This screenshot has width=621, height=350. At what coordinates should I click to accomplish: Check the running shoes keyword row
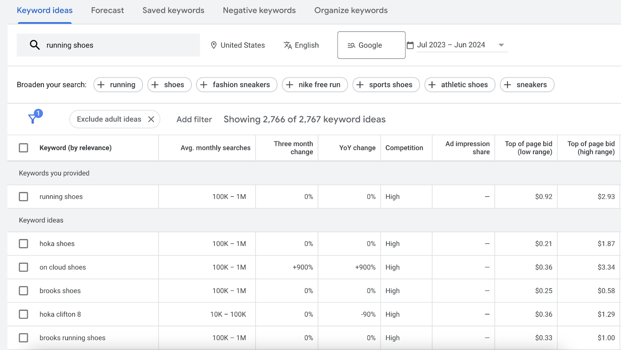24,197
